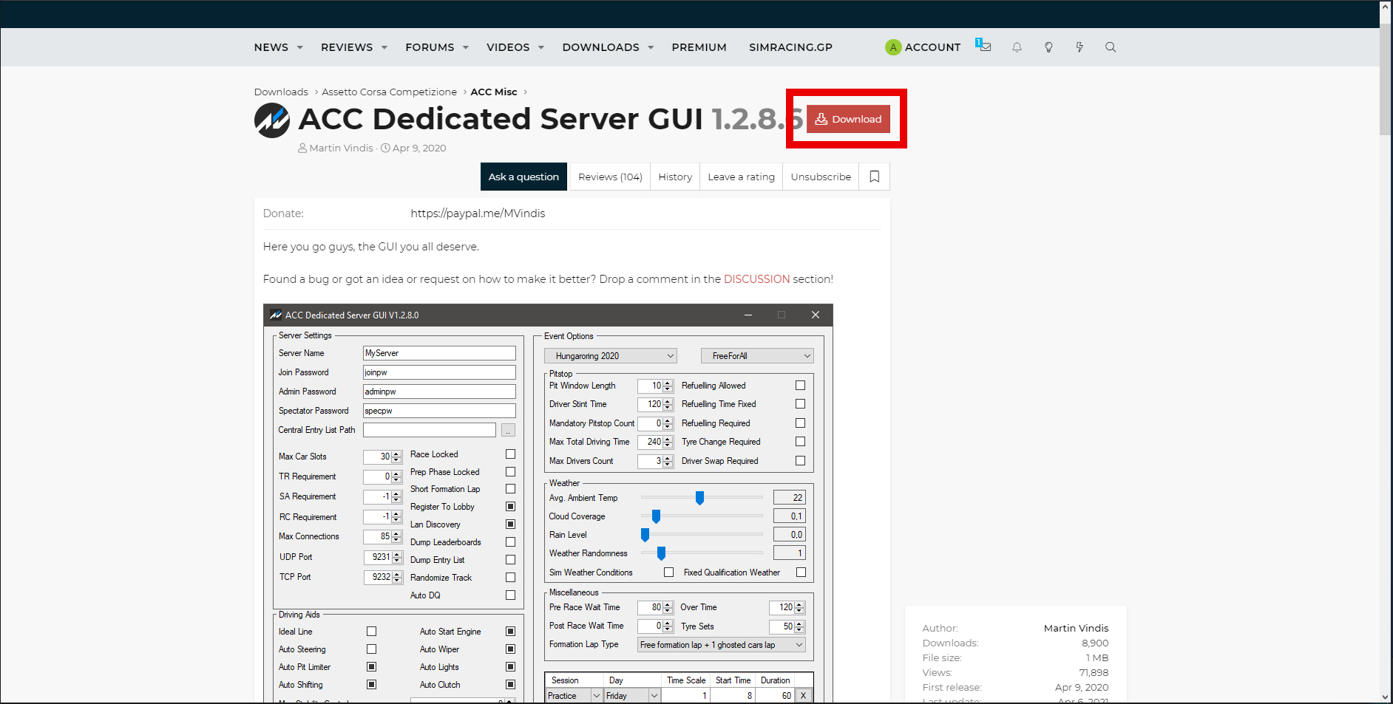Click the lightbulb icon in the navigation bar
Screen dimensions: 1393x704
click(1048, 47)
